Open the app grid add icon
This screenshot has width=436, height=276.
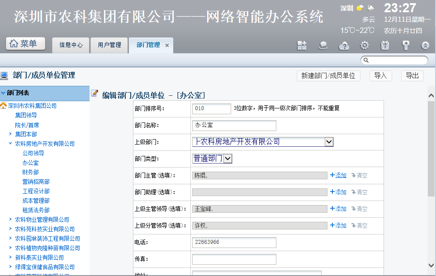302,45
